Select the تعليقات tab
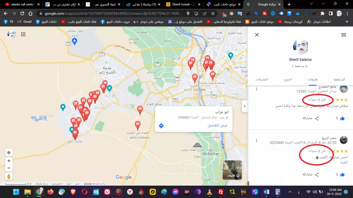Viewport: 353px width, 198px height. pos(313,79)
